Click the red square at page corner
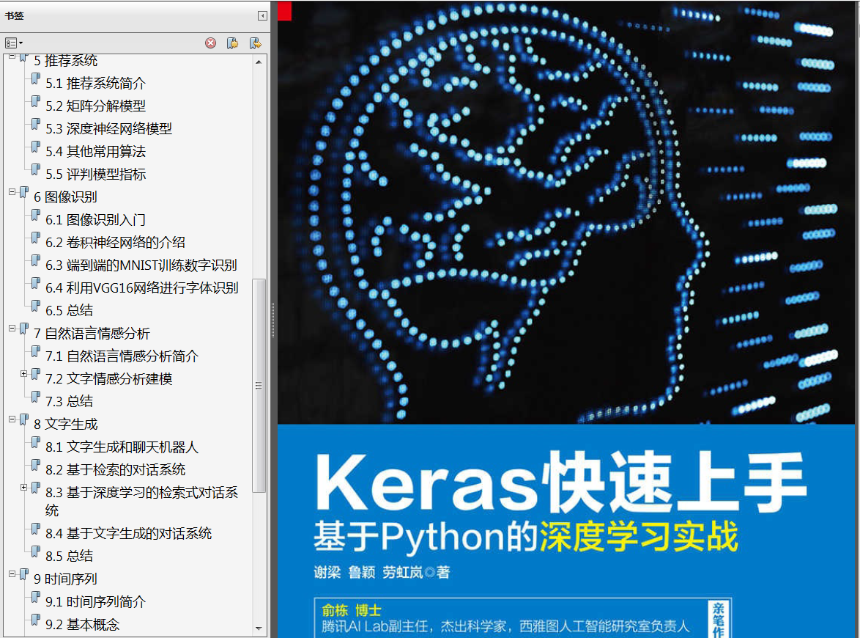This screenshot has width=860, height=638. point(284,11)
